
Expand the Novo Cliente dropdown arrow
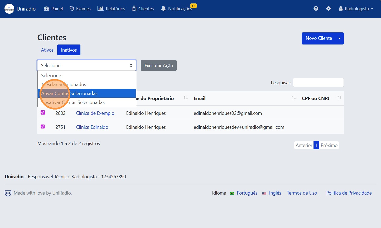tap(340, 38)
